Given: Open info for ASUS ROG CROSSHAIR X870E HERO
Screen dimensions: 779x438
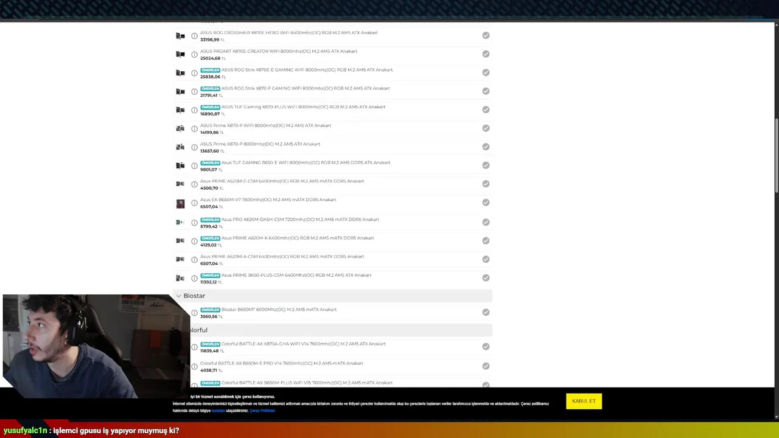Looking at the screenshot, I should point(194,36).
